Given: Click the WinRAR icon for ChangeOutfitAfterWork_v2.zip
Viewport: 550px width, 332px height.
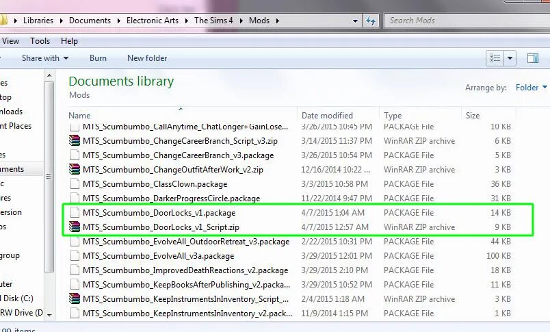Looking at the screenshot, I should (x=75, y=170).
